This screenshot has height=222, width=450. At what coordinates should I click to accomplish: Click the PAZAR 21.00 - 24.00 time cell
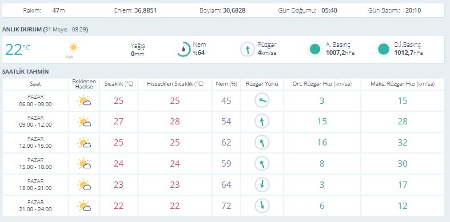tap(35, 205)
